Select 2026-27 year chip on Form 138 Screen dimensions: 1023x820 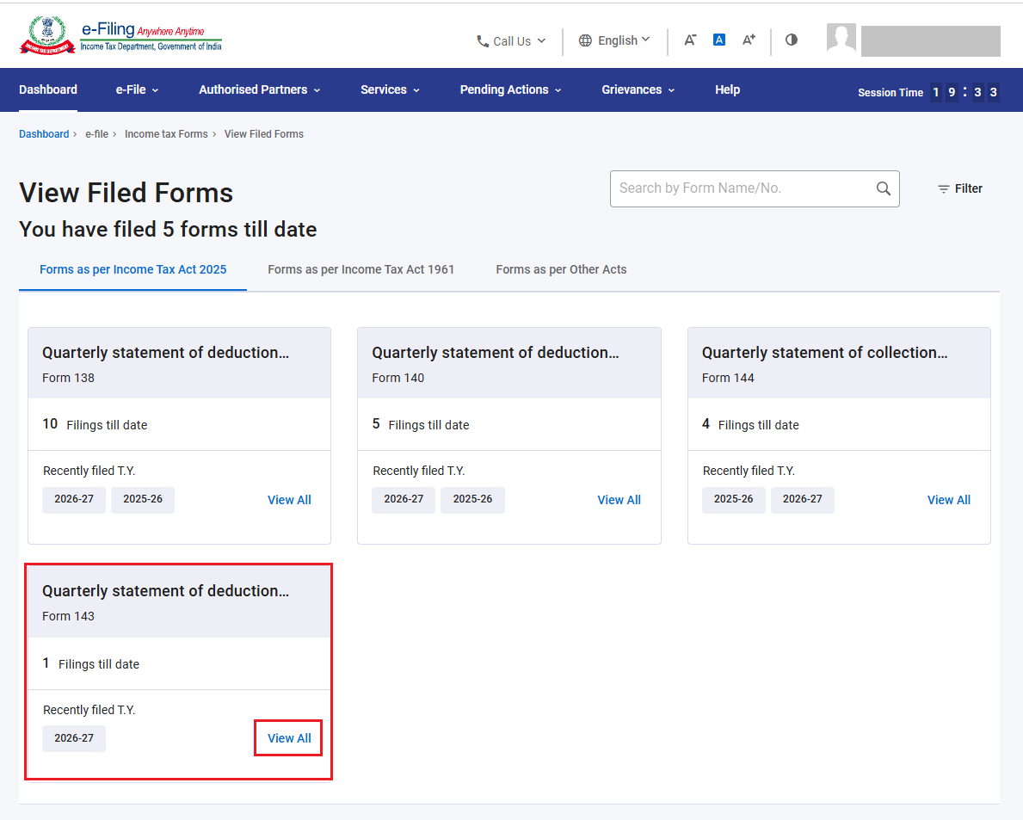74,499
